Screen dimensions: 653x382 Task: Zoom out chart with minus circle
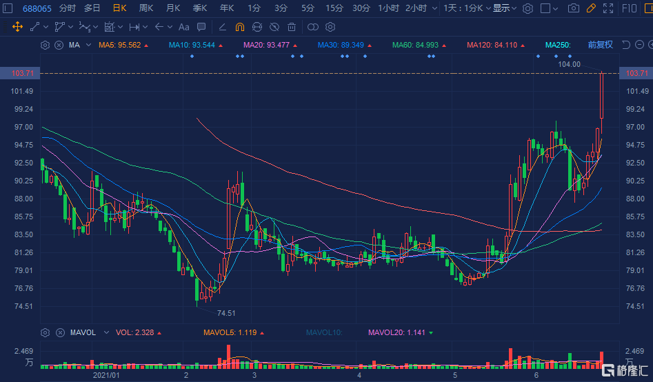(x=640, y=45)
